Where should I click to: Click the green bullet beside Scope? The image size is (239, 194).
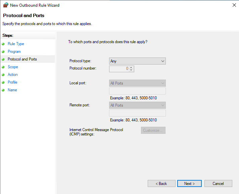coord(3,67)
